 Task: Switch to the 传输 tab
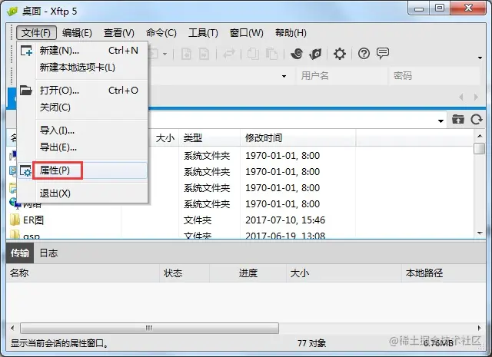click(x=20, y=253)
